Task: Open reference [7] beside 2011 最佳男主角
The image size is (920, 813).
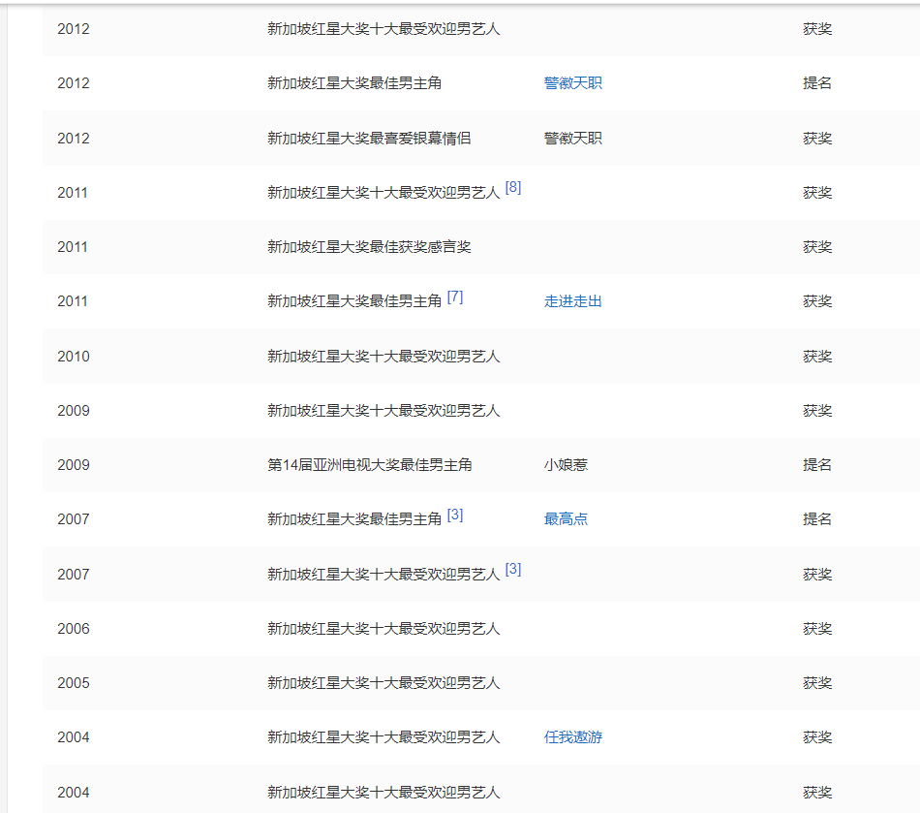Action: point(455,297)
